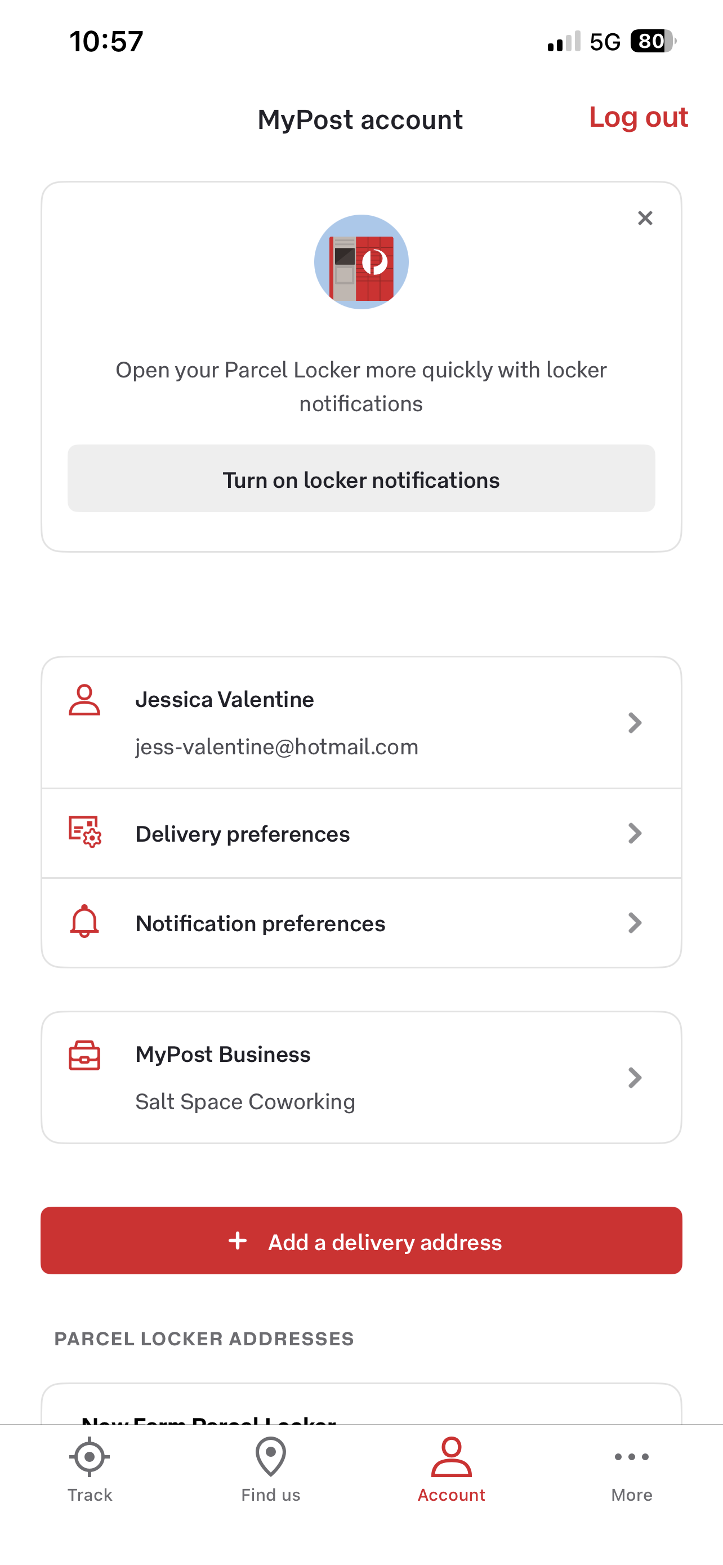The height and width of the screenshot is (1565, 723).
Task: Tap the Log out link
Action: click(638, 117)
